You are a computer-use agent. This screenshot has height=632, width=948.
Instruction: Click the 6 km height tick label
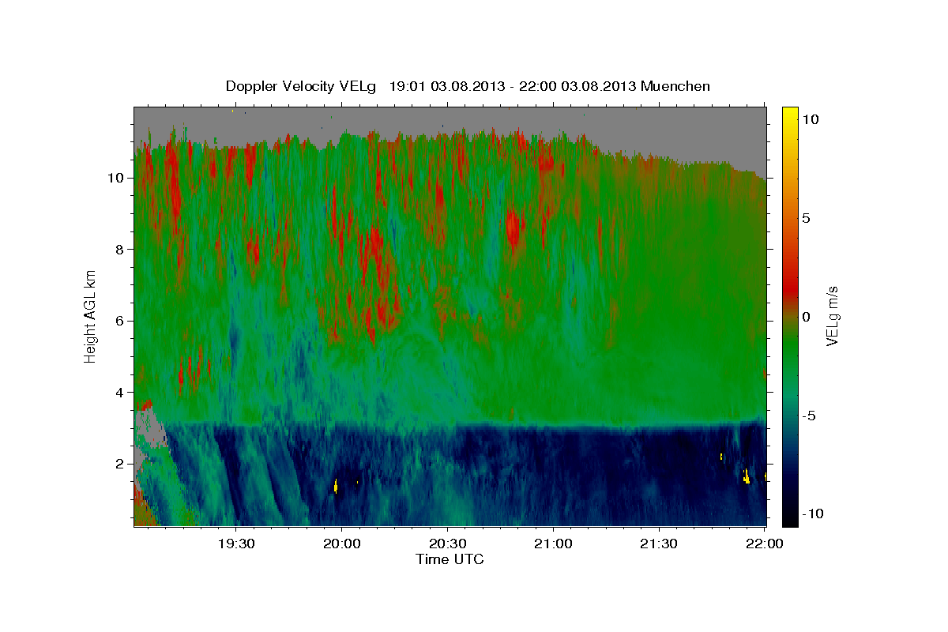(x=120, y=321)
